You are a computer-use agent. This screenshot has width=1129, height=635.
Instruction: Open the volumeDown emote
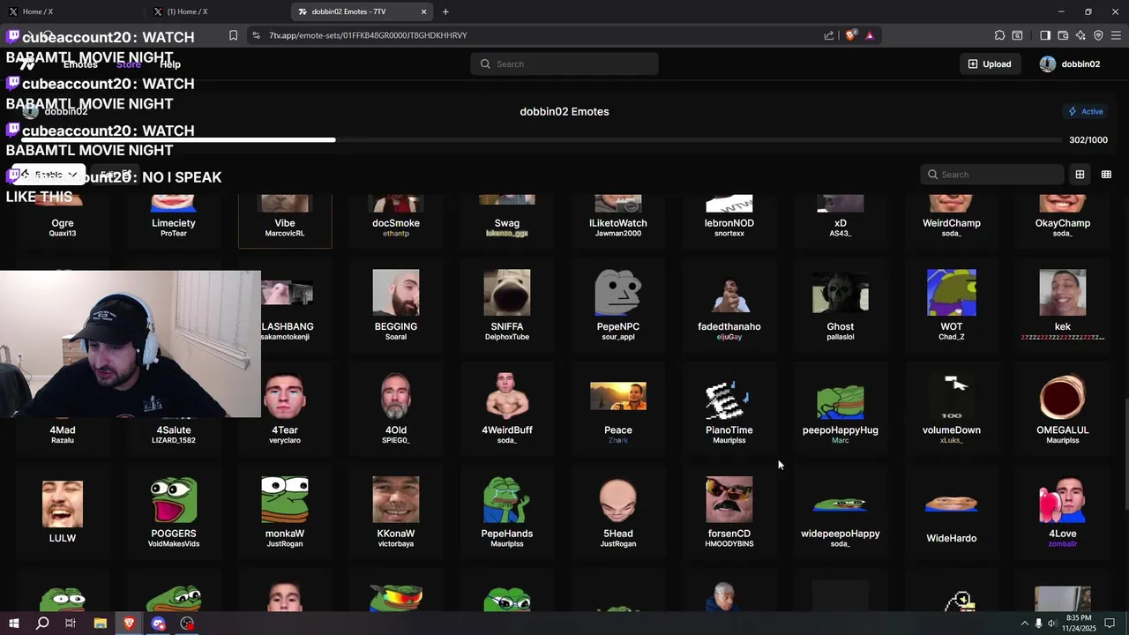coord(952,409)
